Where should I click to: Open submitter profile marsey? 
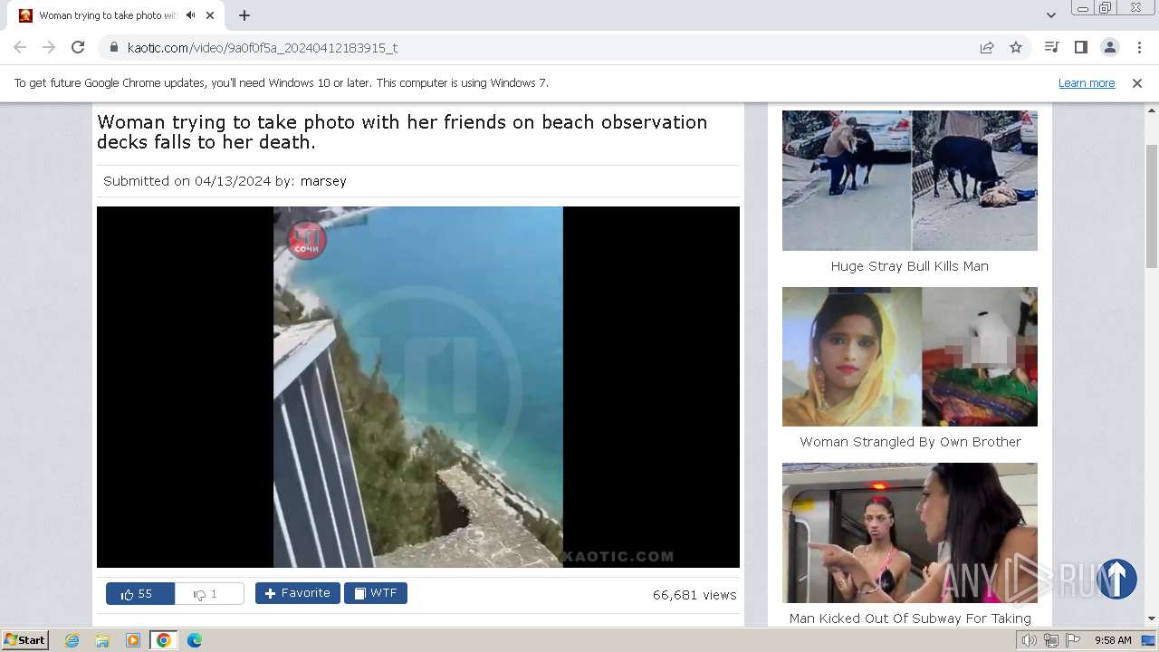tap(323, 181)
